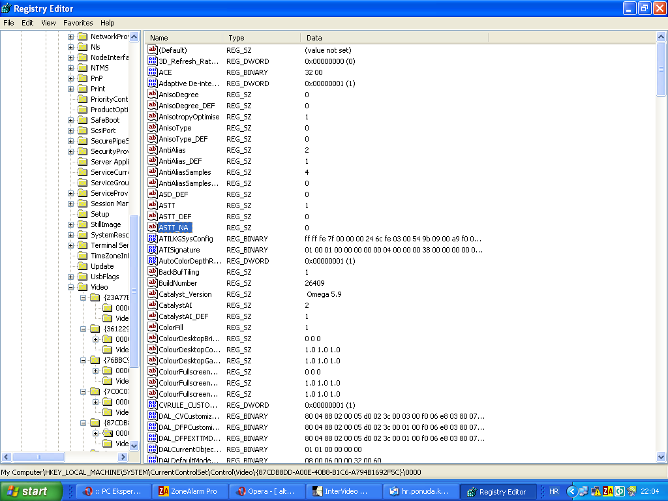This screenshot has width=668, height=501.
Task: Click the SafeBoot folder icon
Action: pyautogui.click(x=82, y=120)
